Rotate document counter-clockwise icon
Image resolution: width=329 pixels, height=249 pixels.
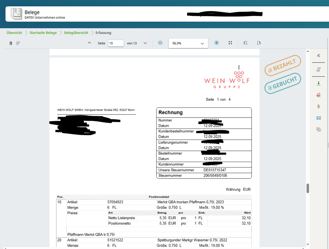point(245,43)
